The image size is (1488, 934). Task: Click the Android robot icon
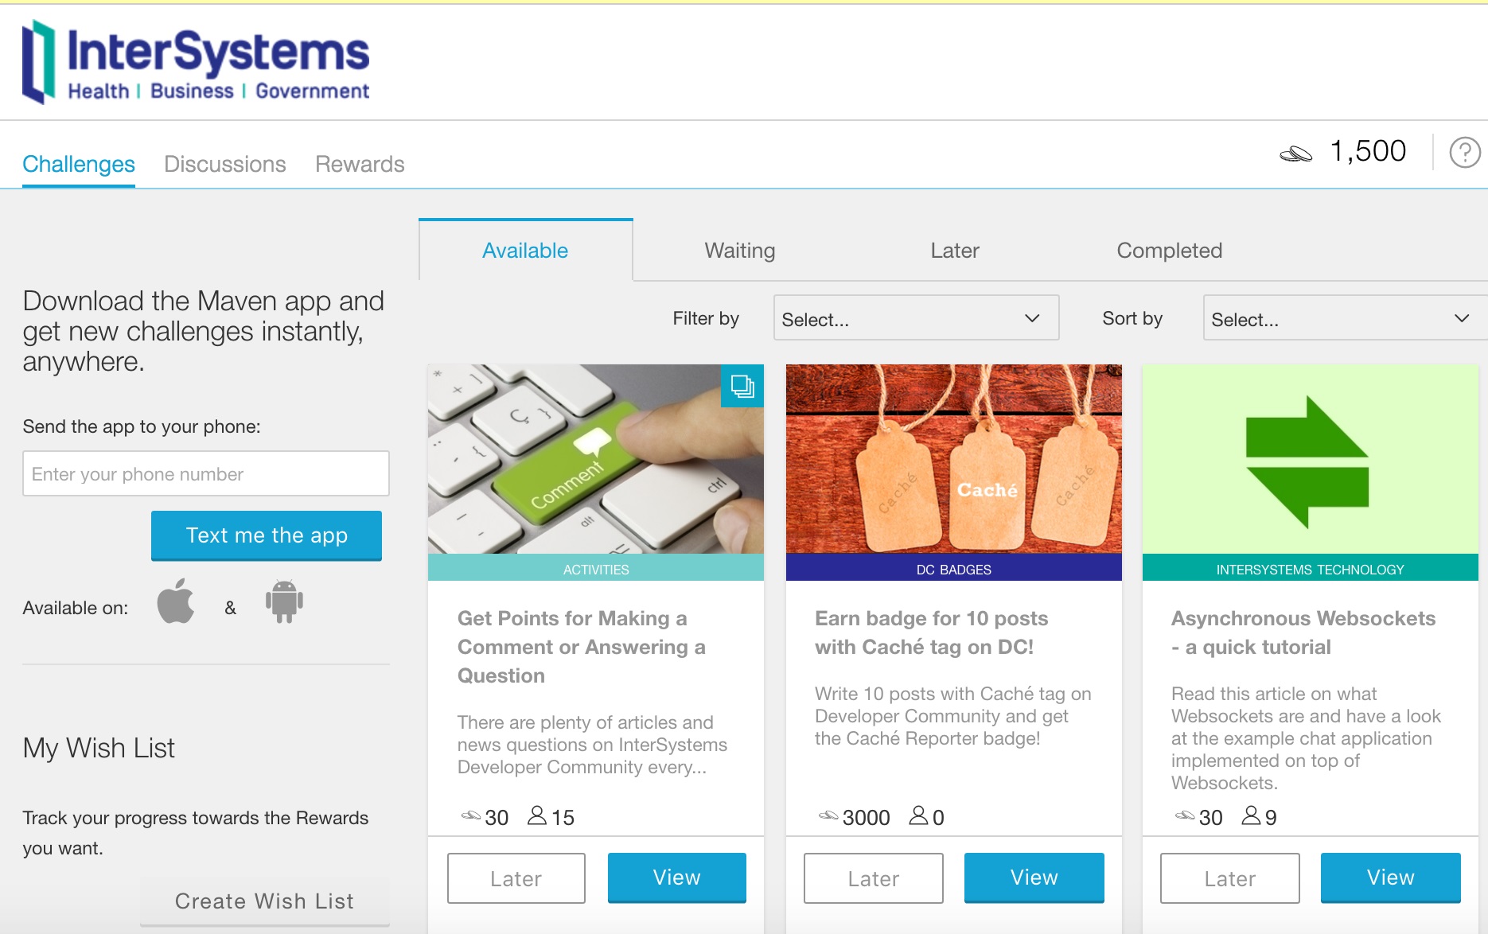(284, 601)
